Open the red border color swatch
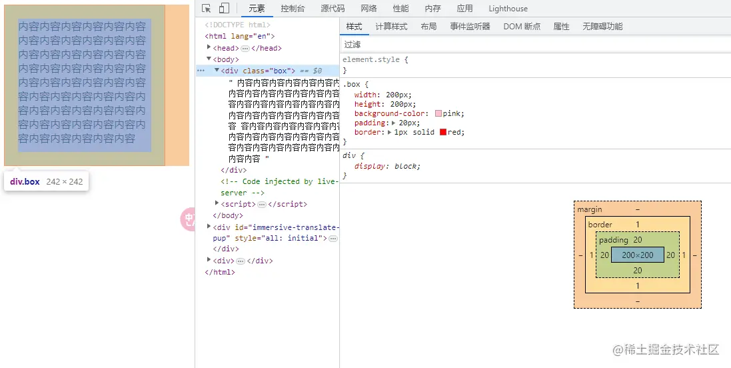This screenshot has height=368, width=731. coord(443,132)
